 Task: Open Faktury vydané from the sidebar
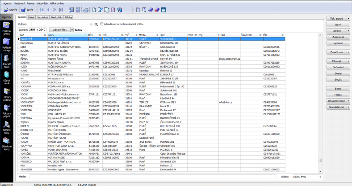tap(7, 95)
